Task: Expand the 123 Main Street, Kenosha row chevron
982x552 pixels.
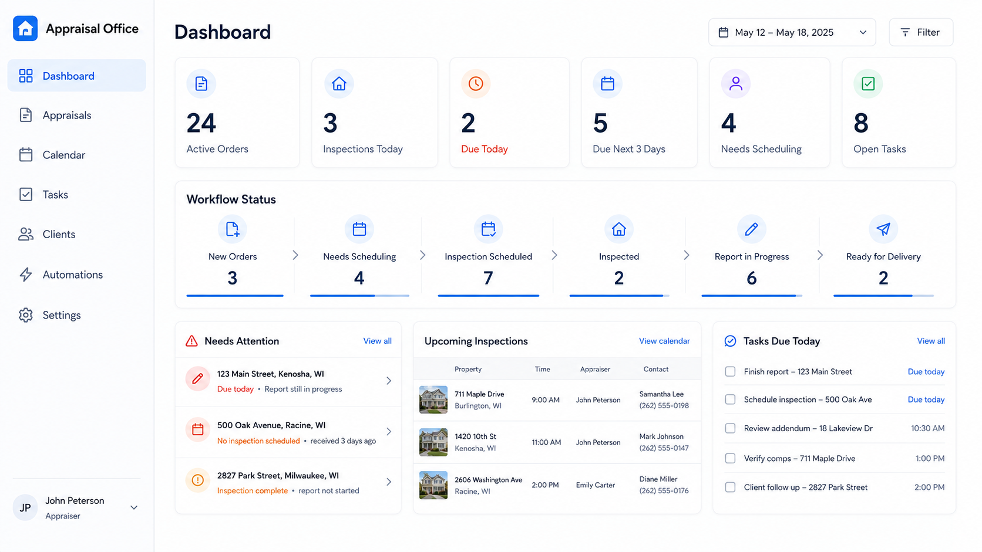Action: point(389,381)
